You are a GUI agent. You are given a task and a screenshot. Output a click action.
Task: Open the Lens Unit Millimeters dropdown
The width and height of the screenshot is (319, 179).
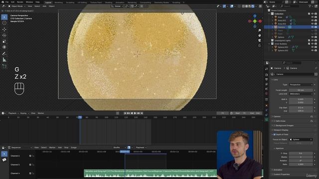(x=301, y=94)
